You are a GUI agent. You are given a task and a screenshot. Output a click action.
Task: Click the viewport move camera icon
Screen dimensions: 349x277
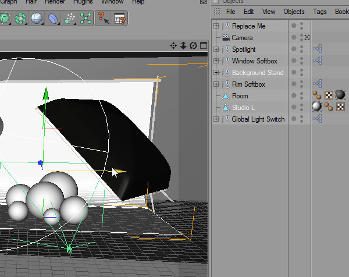173,45
